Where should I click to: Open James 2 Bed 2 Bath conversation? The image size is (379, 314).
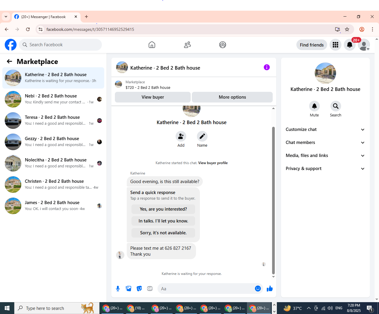click(53, 206)
